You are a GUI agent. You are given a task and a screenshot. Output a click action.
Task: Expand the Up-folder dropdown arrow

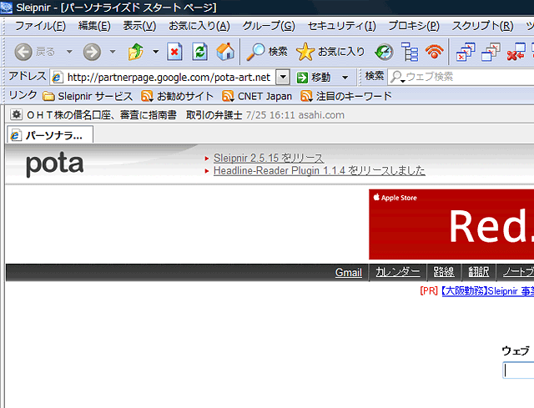point(156,52)
